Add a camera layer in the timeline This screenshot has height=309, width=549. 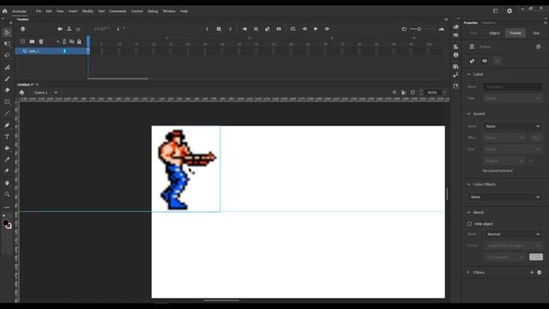pyautogui.click(x=60, y=28)
